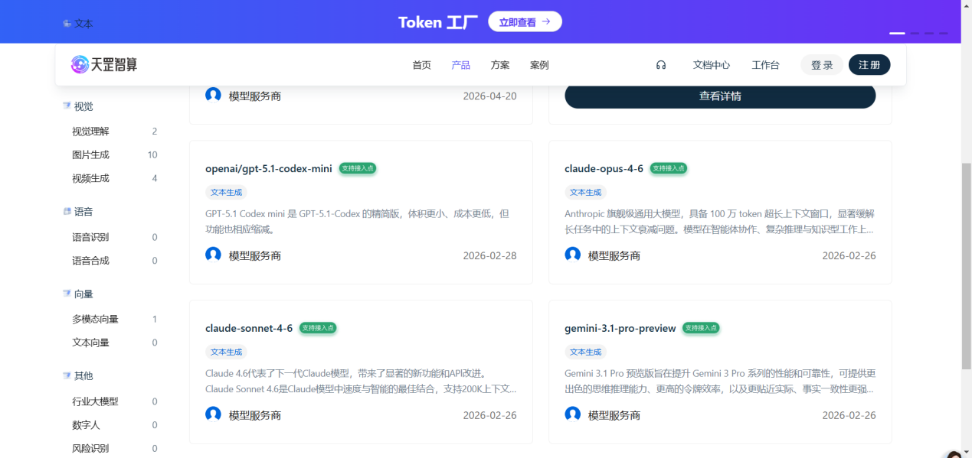Click the 向量 category icon in sidebar
972x458 pixels.
point(67,294)
